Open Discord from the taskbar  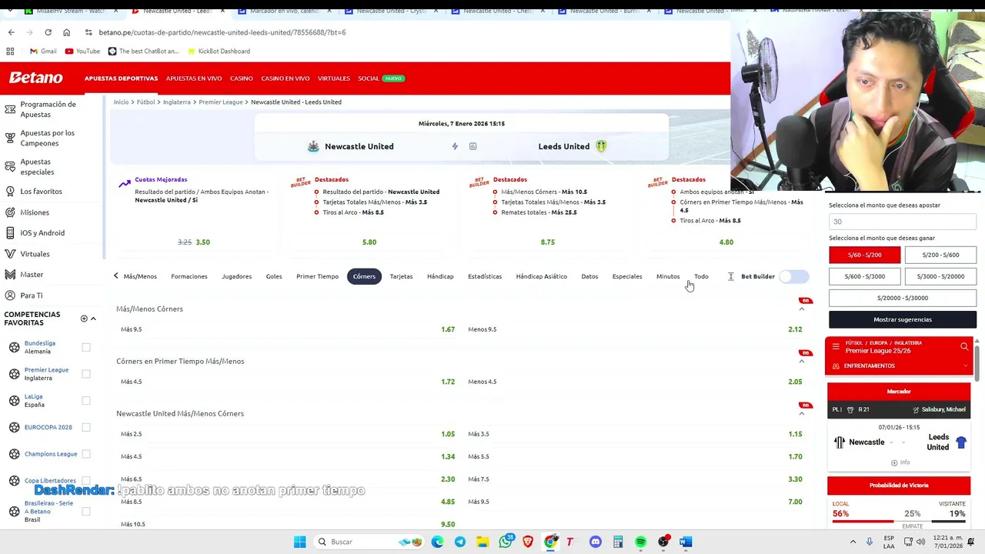[x=595, y=542]
